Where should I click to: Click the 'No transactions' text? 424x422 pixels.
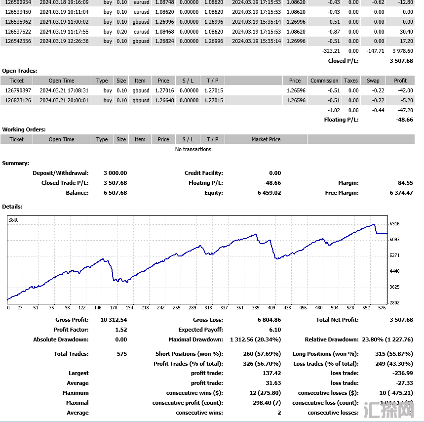point(193,149)
